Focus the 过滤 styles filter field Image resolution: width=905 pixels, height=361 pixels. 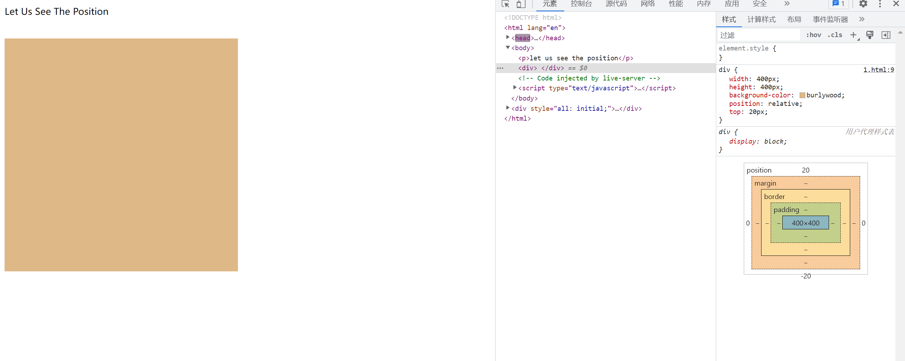click(759, 35)
